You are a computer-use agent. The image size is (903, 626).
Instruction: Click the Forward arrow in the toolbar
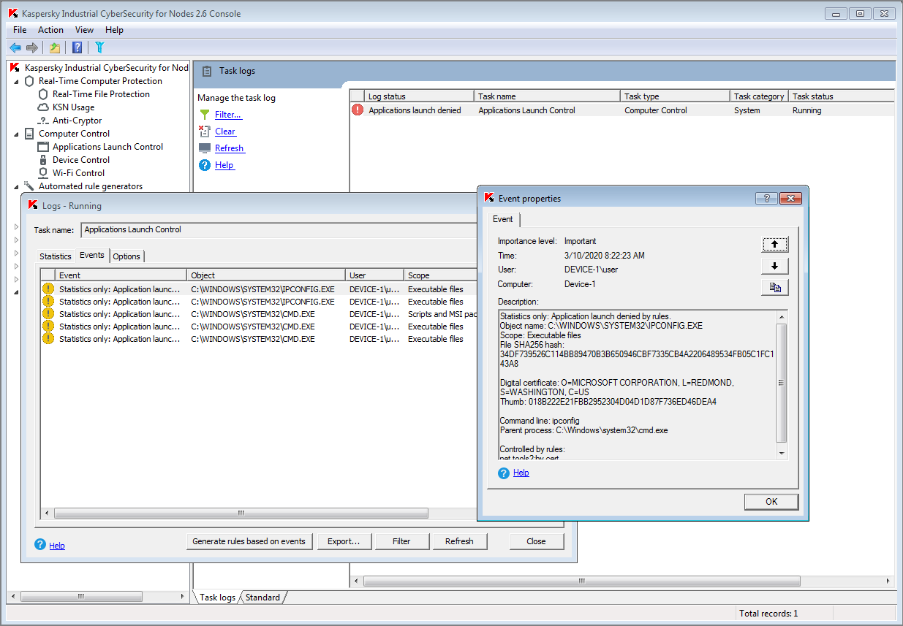point(32,48)
